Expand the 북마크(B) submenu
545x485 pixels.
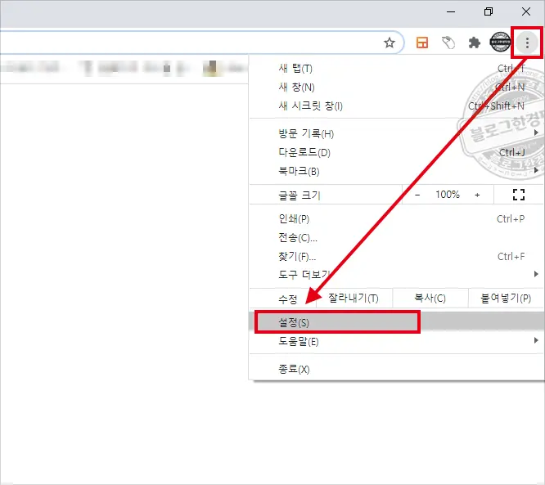(x=397, y=171)
